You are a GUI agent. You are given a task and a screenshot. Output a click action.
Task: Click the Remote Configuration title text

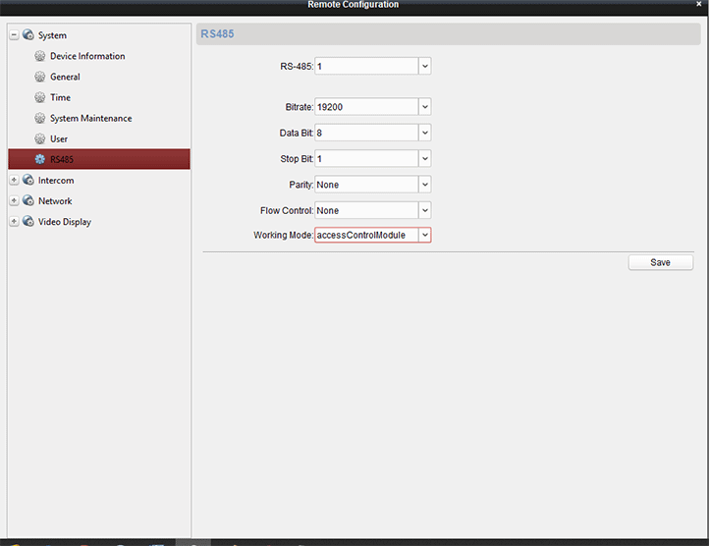click(354, 5)
